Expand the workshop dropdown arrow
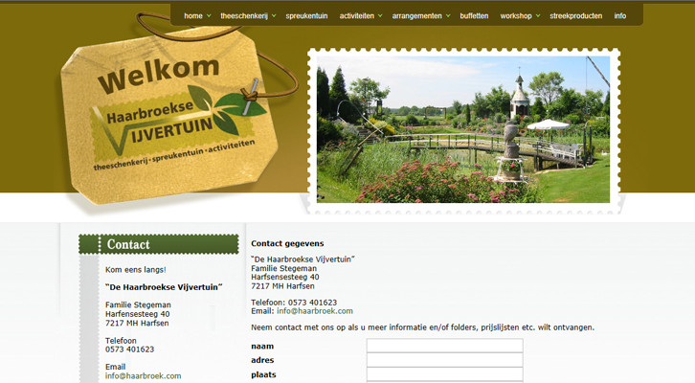This screenshot has width=695, height=383. coord(538,16)
